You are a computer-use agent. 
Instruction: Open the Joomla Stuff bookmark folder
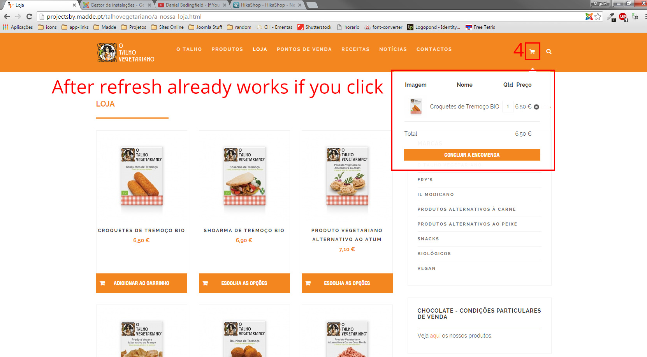[x=205, y=27]
